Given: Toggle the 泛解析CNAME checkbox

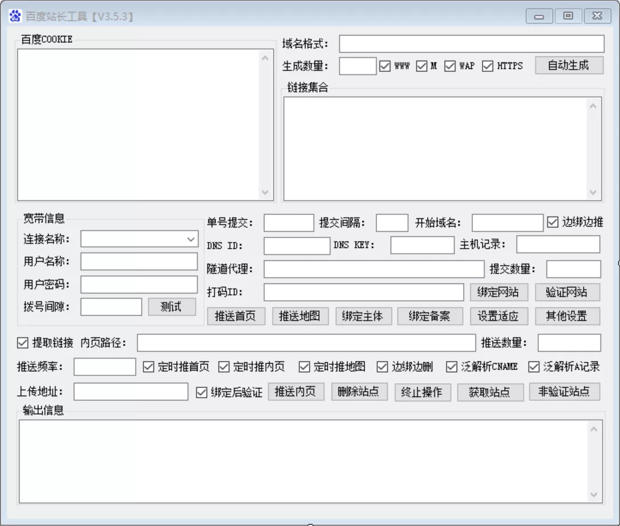Looking at the screenshot, I should click(452, 367).
